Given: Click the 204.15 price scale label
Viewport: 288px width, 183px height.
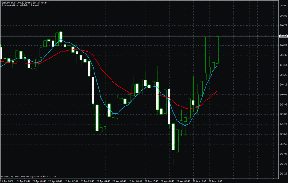Looking at the screenshot, I should pos(283,85).
